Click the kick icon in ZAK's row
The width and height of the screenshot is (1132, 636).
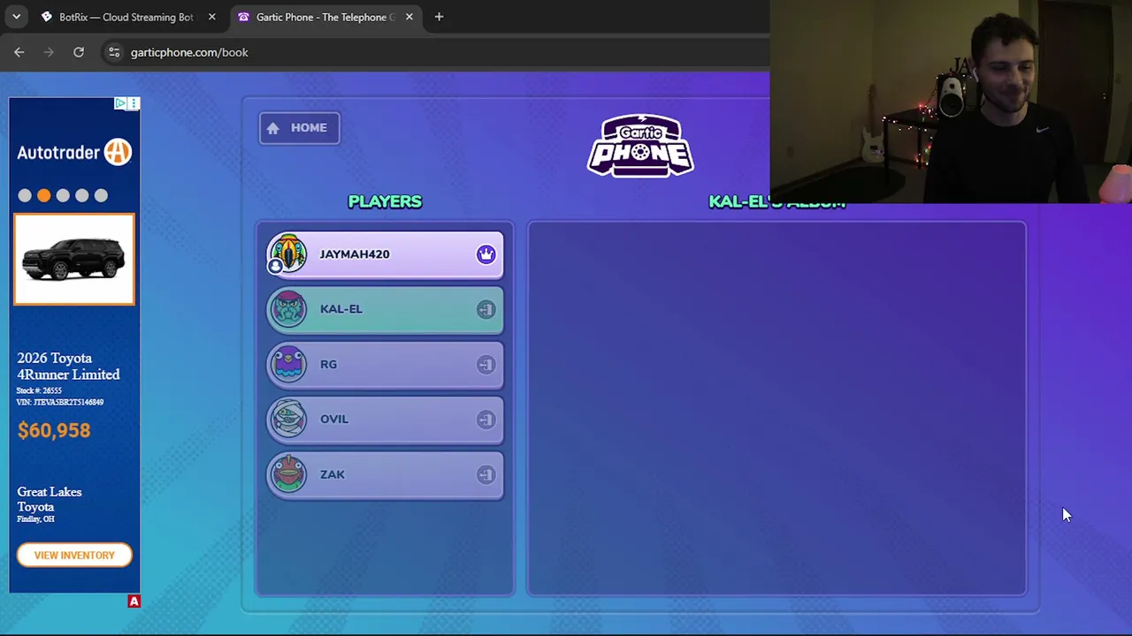pos(486,475)
